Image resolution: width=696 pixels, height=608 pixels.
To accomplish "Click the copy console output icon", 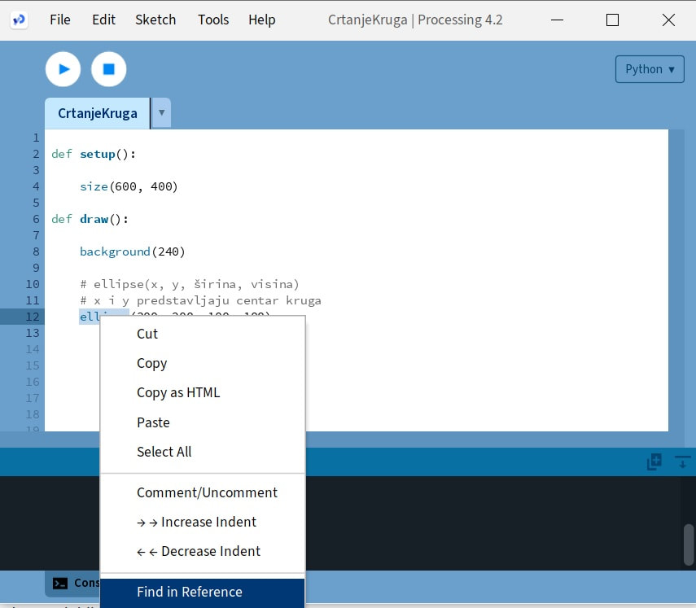I will [x=654, y=461].
